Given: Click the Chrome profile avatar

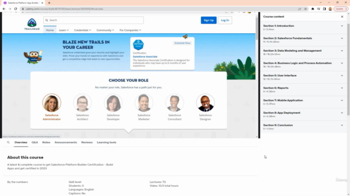Looking at the screenshot, I should click(x=330, y=9).
